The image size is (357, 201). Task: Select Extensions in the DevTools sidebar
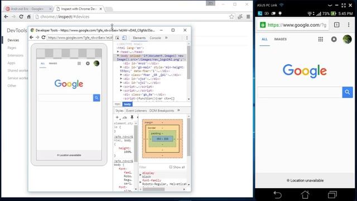16,55
